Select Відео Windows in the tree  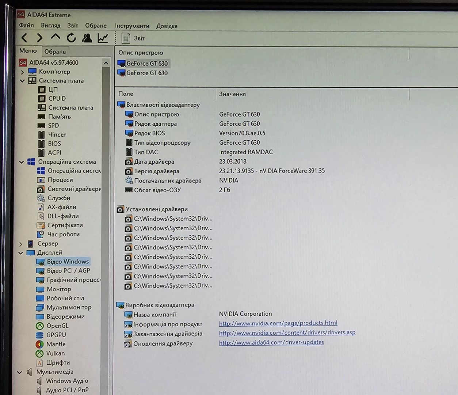pyautogui.click(x=68, y=262)
